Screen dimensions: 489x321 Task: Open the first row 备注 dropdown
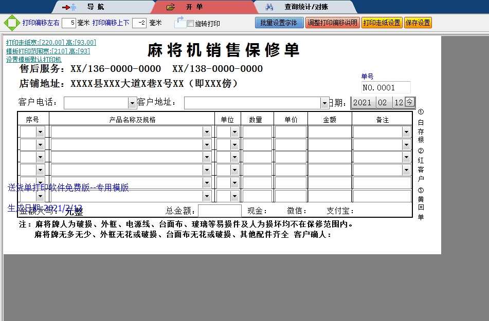(x=406, y=132)
